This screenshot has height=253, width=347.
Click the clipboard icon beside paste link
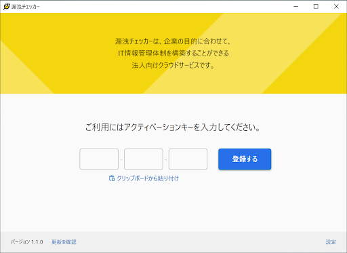pyautogui.click(x=112, y=178)
